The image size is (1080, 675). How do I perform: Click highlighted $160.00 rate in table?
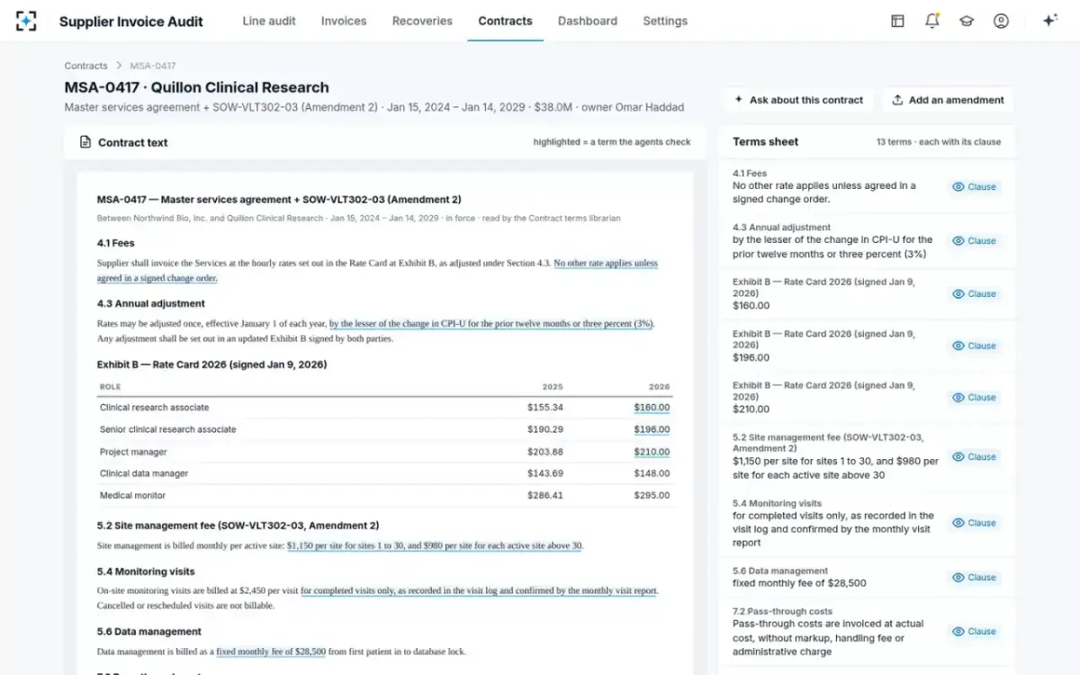point(652,408)
